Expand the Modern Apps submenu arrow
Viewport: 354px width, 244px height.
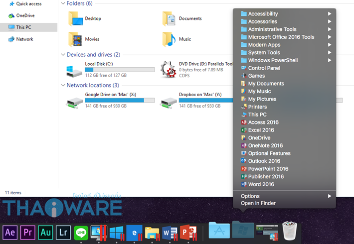coord(330,45)
